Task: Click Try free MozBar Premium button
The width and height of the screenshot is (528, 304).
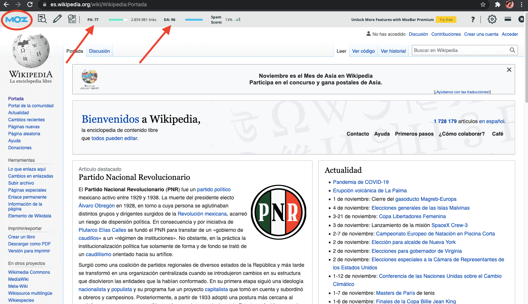Action: click(x=446, y=20)
